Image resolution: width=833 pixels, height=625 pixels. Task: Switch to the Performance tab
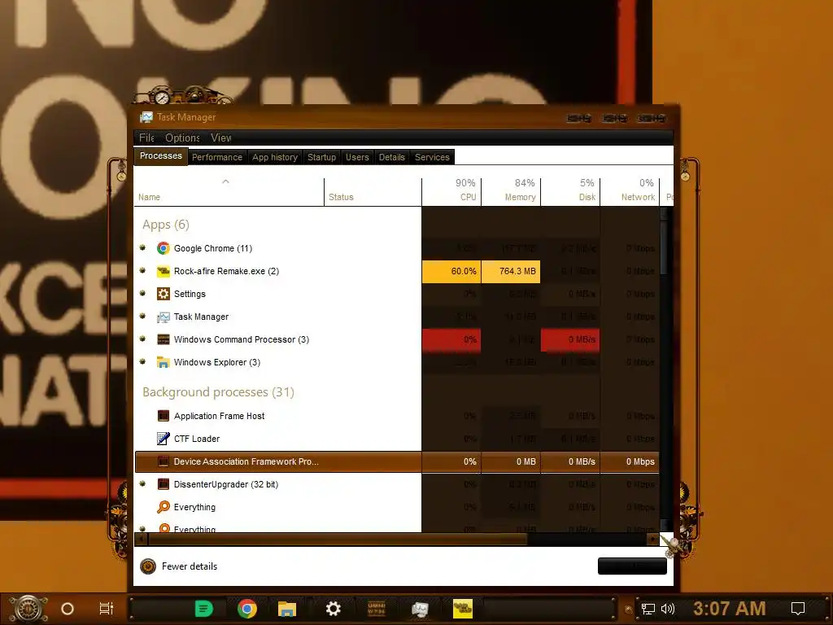point(216,157)
